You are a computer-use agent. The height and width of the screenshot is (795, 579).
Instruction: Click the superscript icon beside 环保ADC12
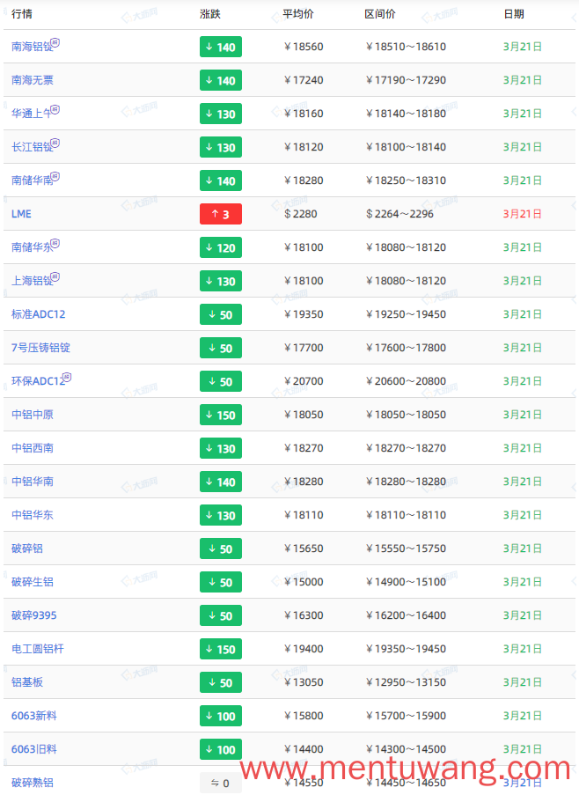pos(68,377)
